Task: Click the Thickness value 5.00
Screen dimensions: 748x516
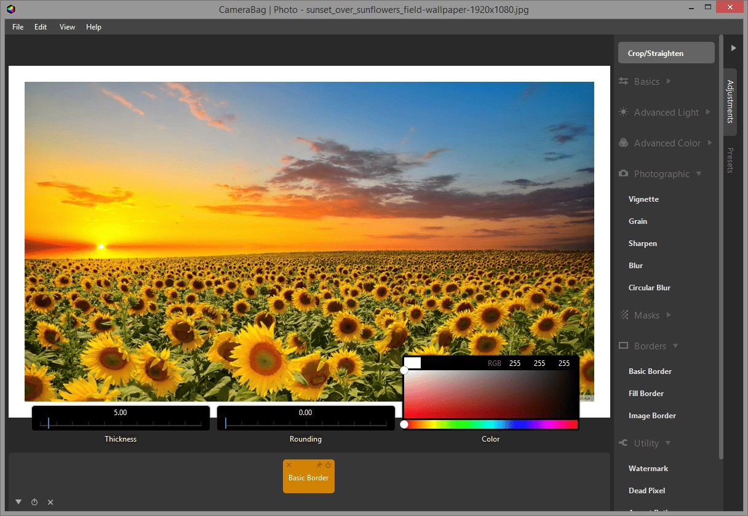Action: pos(121,413)
